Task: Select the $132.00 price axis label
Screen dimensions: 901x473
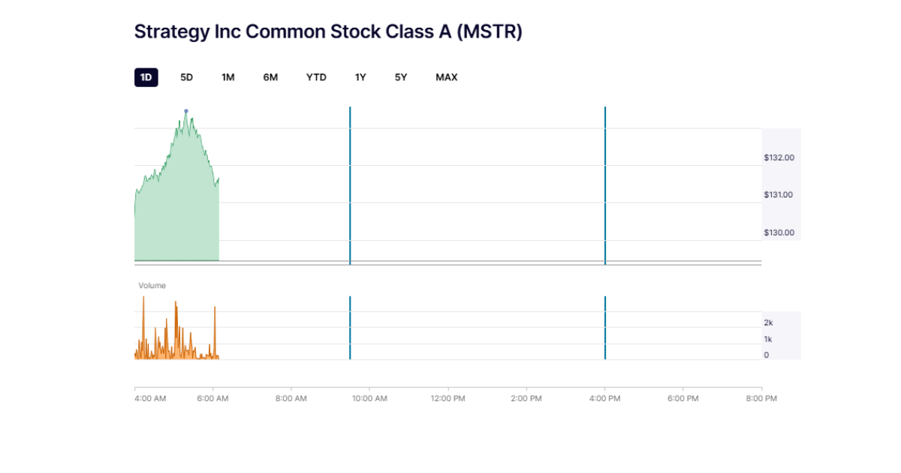Action: click(779, 158)
